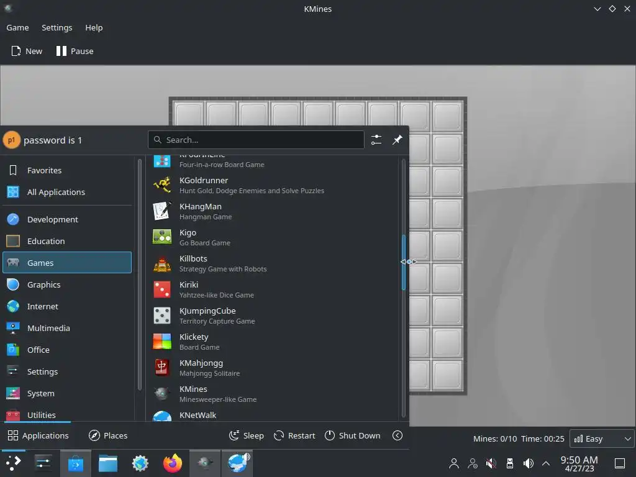The image size is (636, 477).
Task: Launch Firefox from taskbar
Action: [x=173, y=463]
